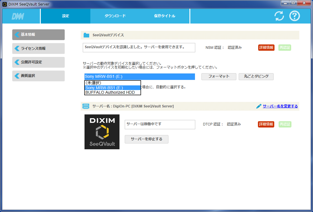Screen dimensions: 313x212
Task: Click the blue folder icon beside SeeQVaultデバイス
Action: click(x=87, y=35)
